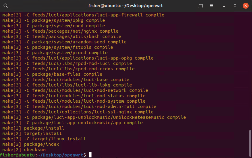Click the prompt text fisher@ubuntu
252x158 pixels.
pos(17,155)
